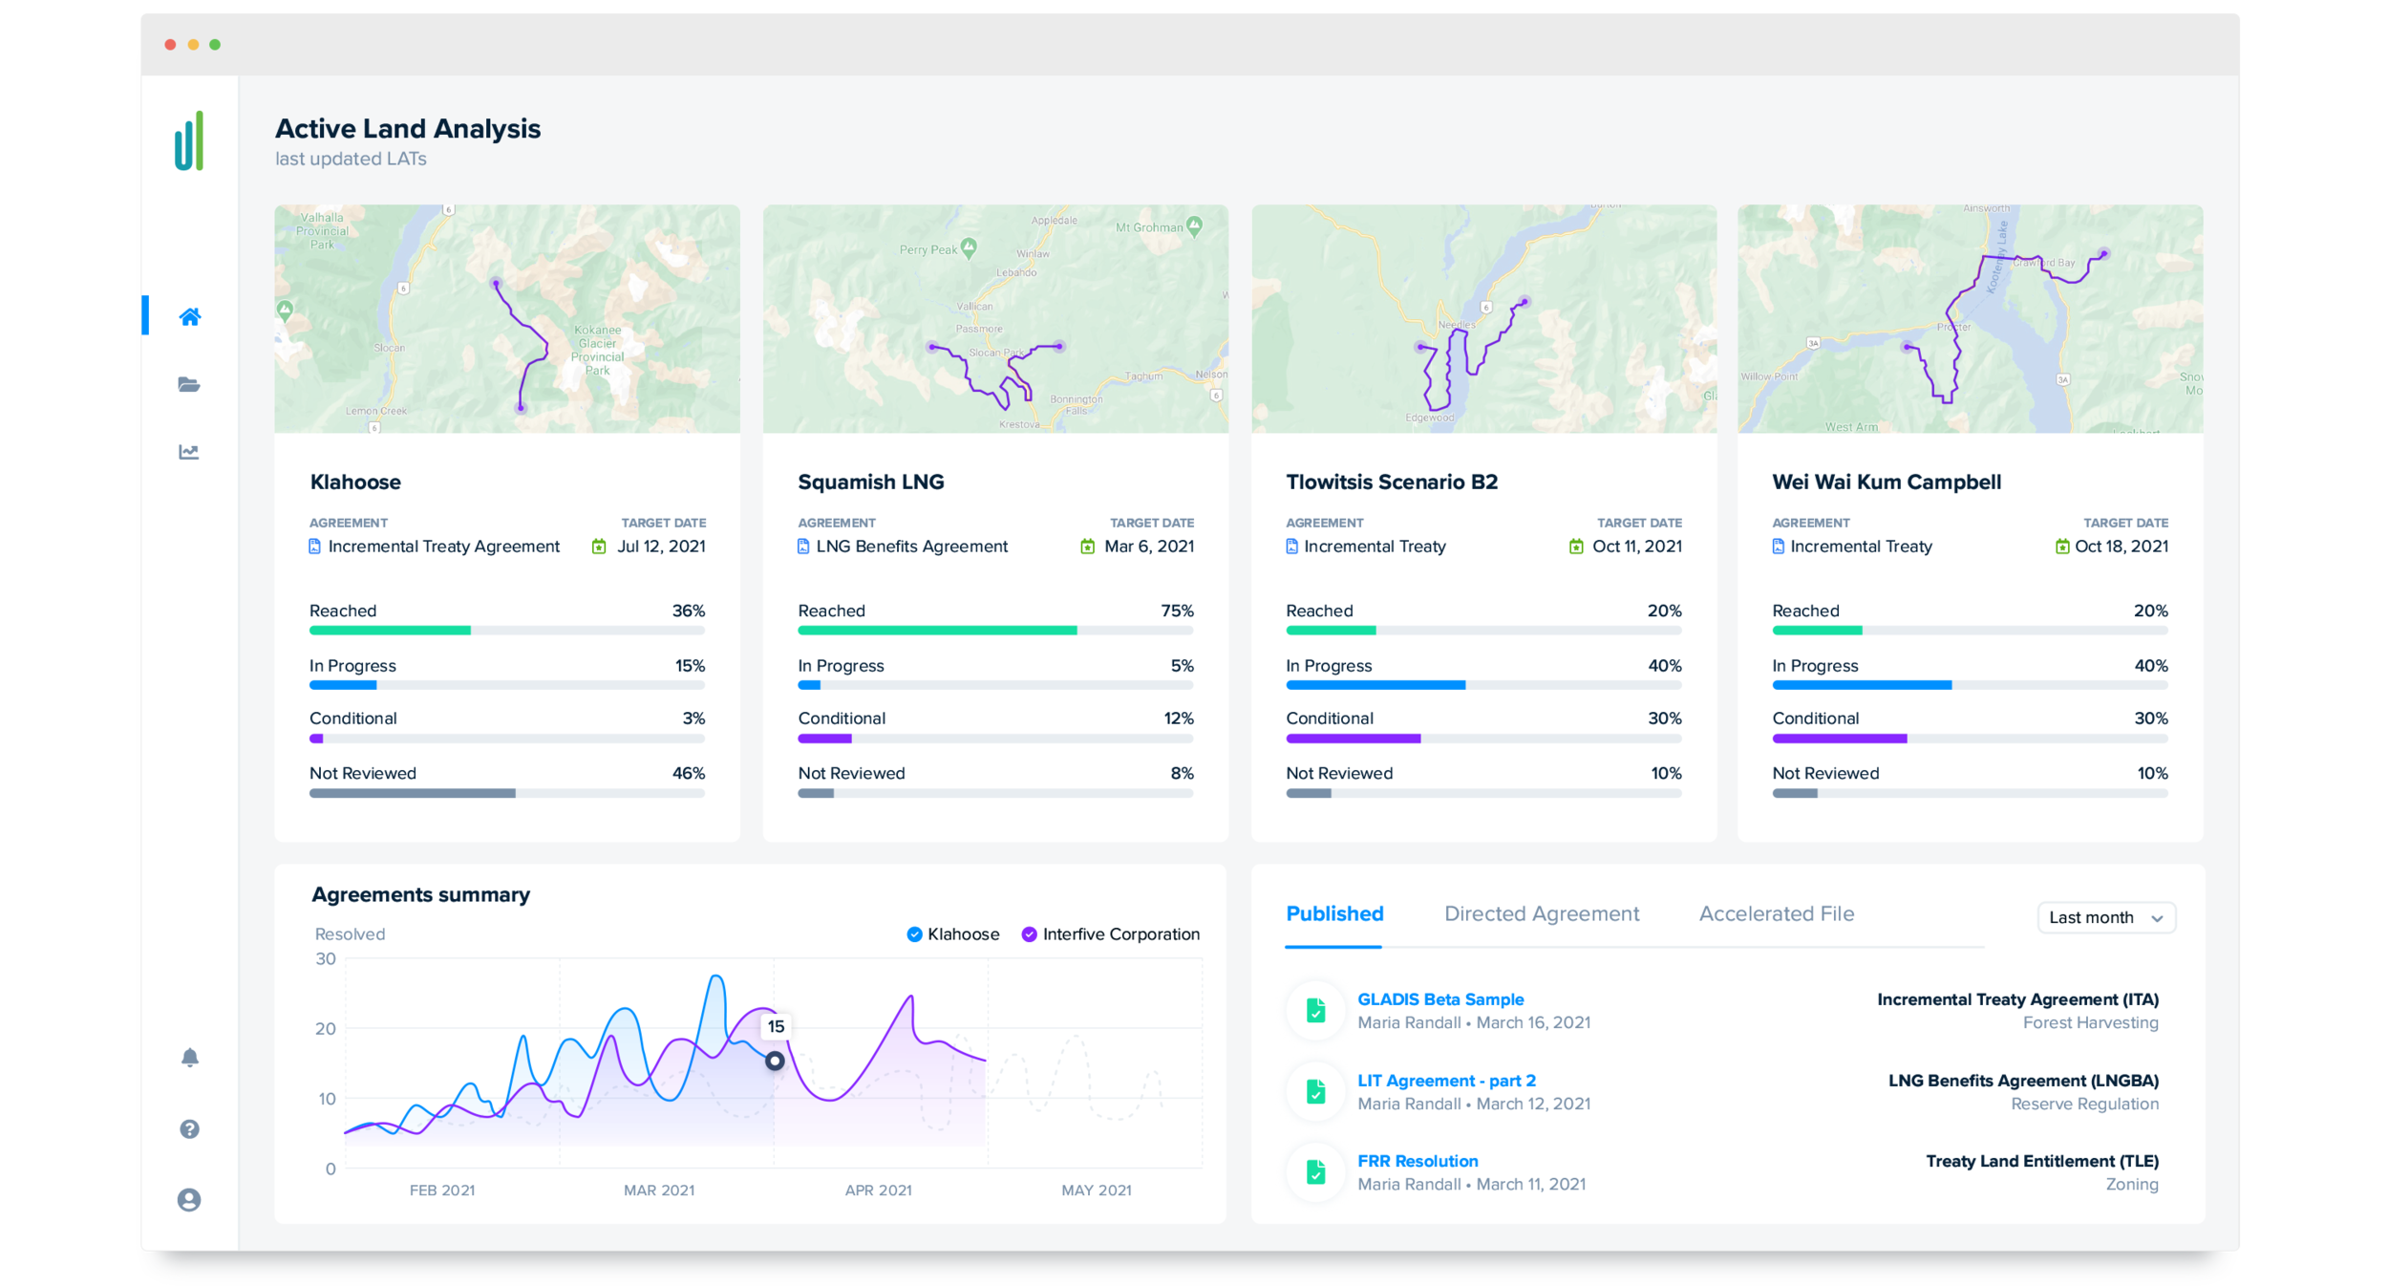
Task: Open the analytics chart icon in sidebar
Action: [189, 452]
